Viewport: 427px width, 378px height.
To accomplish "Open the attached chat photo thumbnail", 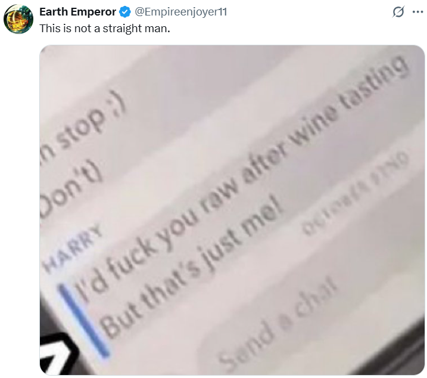I will (x=232, y=210).
